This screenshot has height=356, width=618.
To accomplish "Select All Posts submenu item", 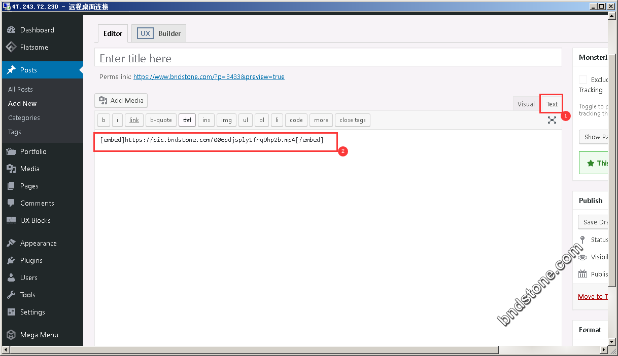I will 20,89.
